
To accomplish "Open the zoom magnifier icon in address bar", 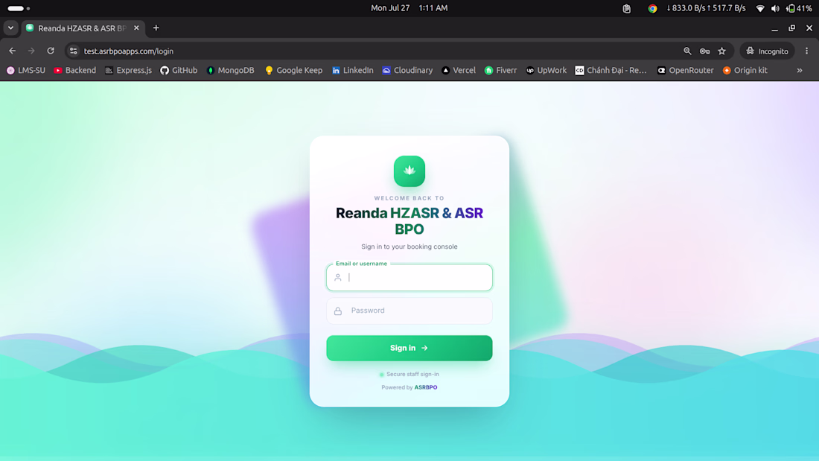I will click(x=687, y=51).
